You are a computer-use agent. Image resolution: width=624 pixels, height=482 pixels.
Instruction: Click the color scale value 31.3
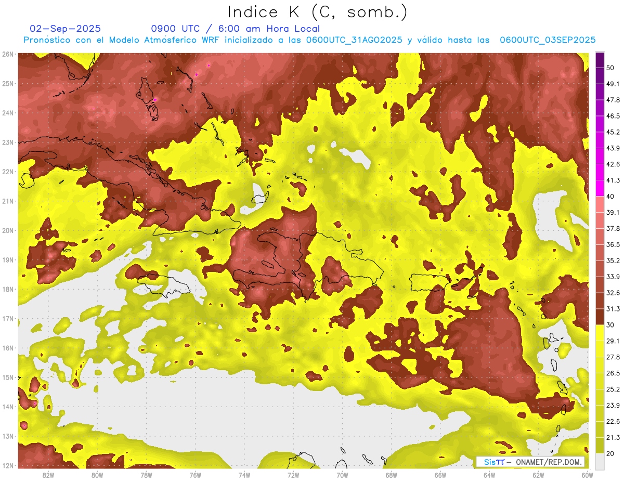(x=613, y=309)
